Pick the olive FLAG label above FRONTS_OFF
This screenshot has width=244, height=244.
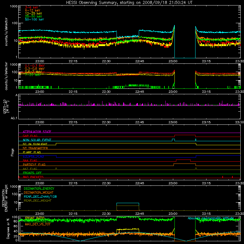point(30,169)
